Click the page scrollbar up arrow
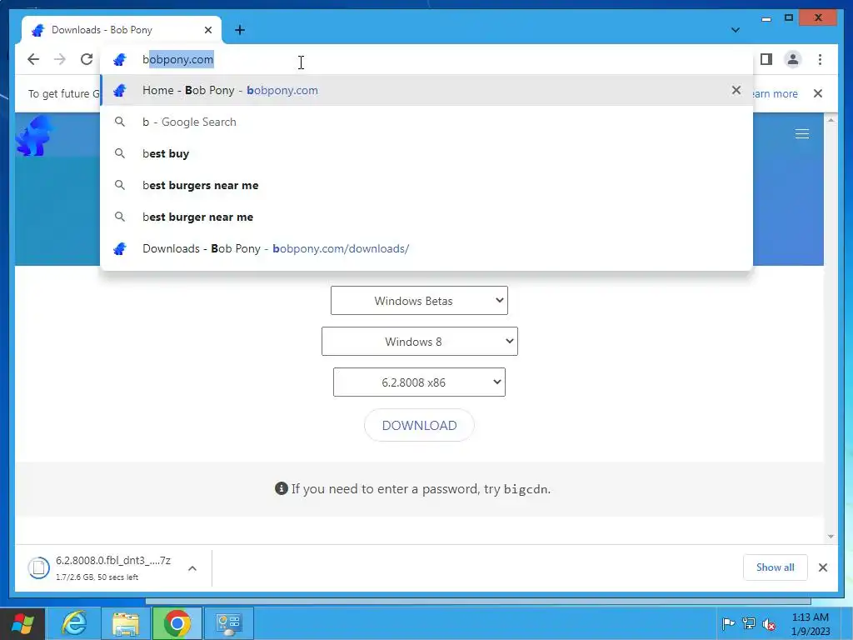 [x=831, y=120]
